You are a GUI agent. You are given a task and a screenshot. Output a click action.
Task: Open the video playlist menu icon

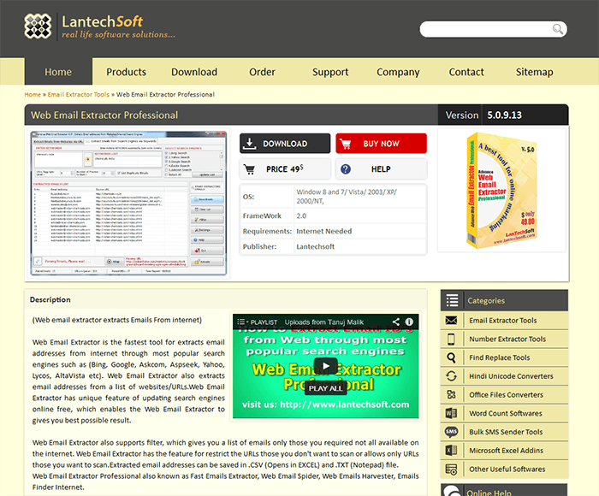tap(242, 322)
